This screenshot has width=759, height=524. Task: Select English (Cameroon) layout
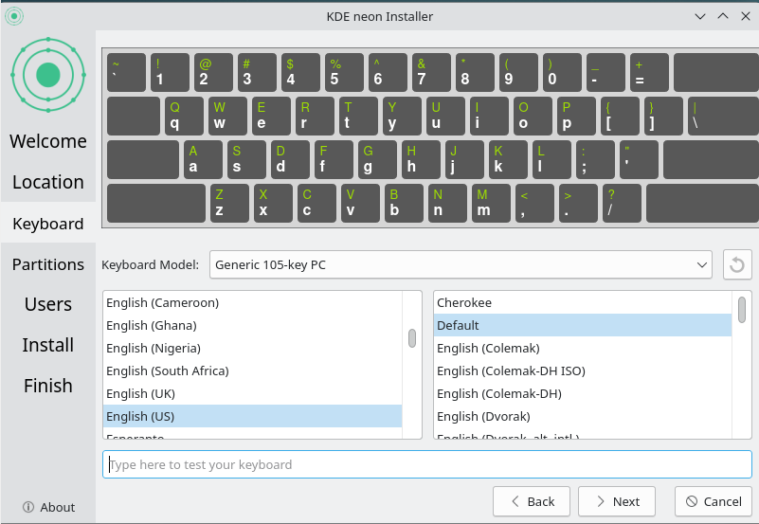[252, 303]
